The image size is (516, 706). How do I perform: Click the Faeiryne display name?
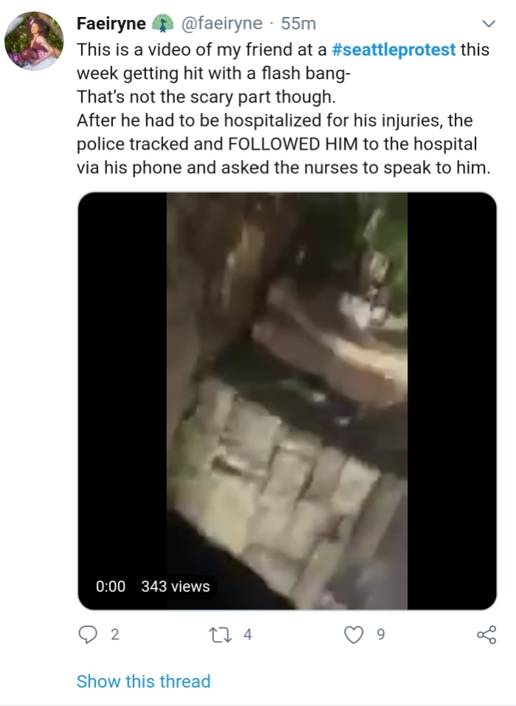click(111, 24)
